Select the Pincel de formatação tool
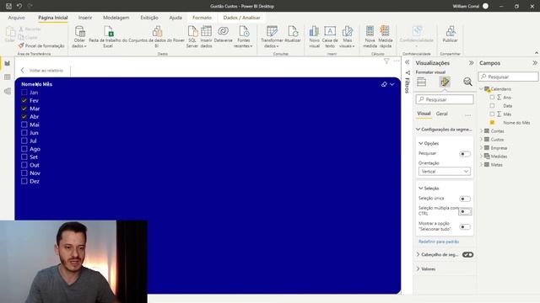Screen dimensions: 540x303 41,45
